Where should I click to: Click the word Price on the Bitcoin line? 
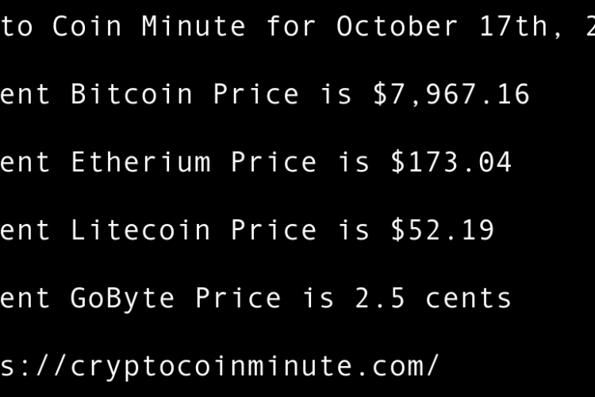[x=255, y=94]
